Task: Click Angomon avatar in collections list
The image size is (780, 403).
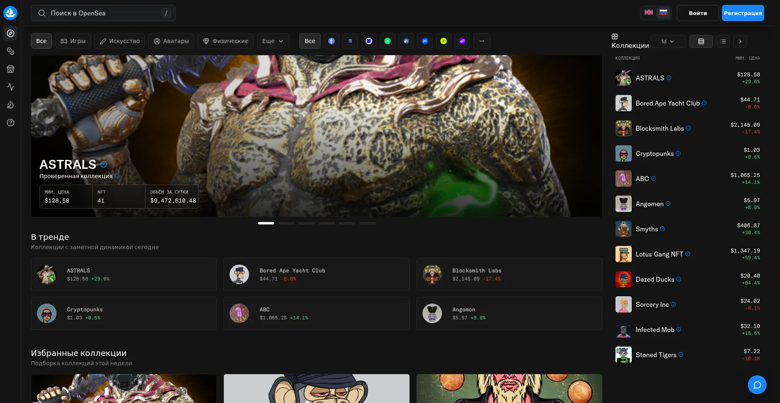Action: 623,204
